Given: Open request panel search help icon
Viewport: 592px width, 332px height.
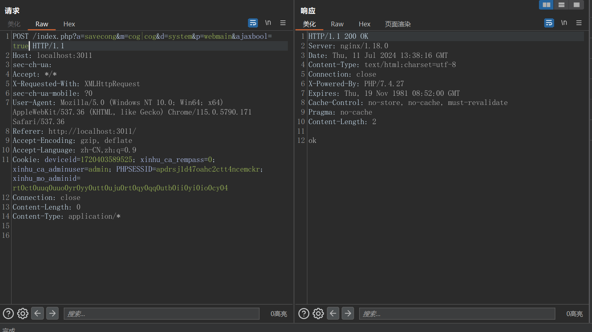Looking at the screenshot, I should 8,314.
